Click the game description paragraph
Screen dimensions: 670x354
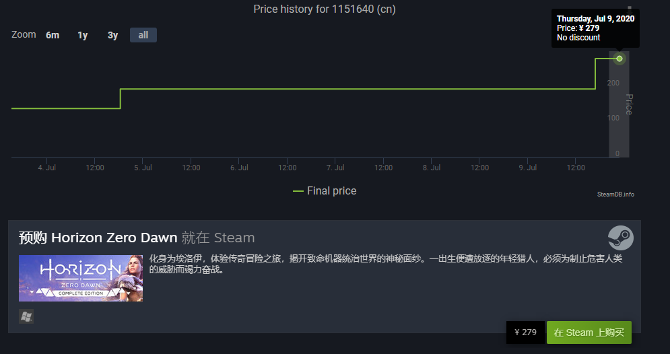coord(385,264)
